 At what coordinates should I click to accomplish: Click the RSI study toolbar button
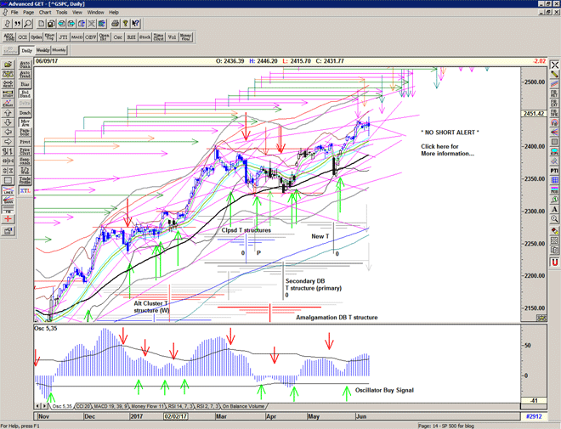[131, 37]
